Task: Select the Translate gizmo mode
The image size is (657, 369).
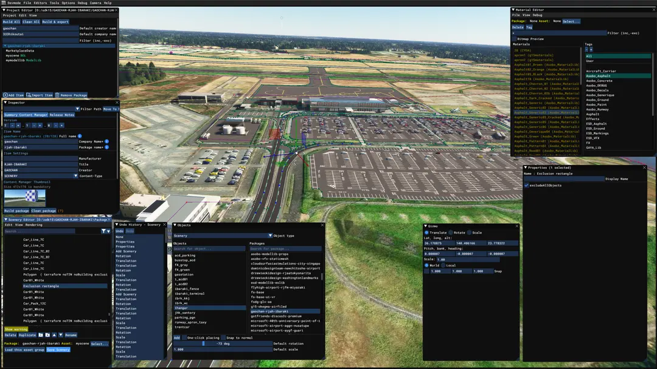Action: pos(426,232)
